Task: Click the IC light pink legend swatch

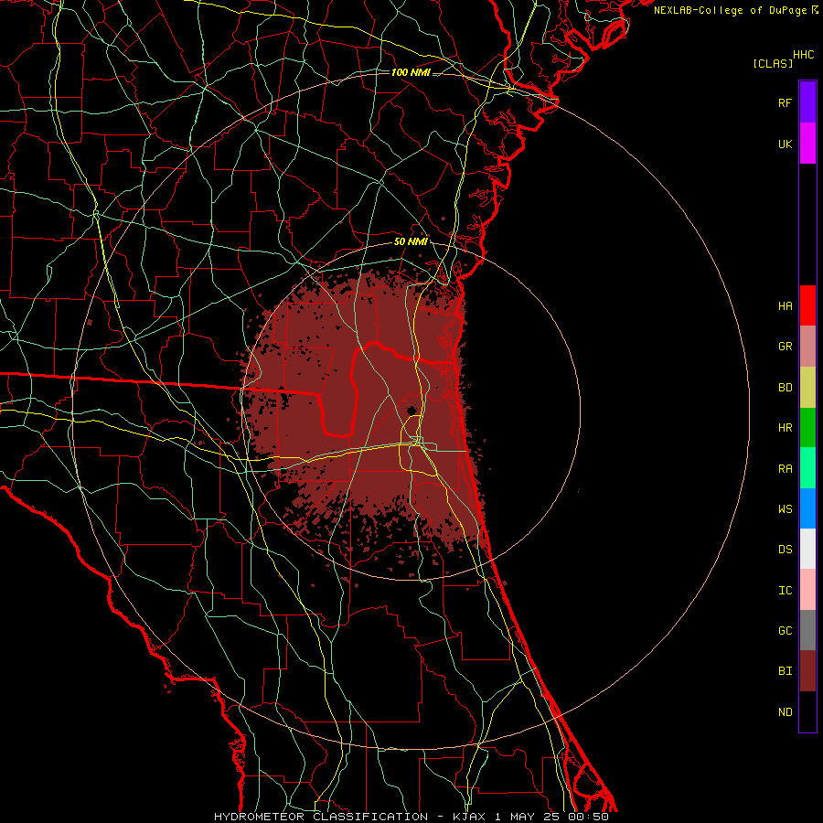Action: pos(807,590)
